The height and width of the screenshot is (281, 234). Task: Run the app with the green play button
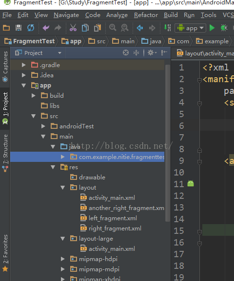click(x=212, y=28)
